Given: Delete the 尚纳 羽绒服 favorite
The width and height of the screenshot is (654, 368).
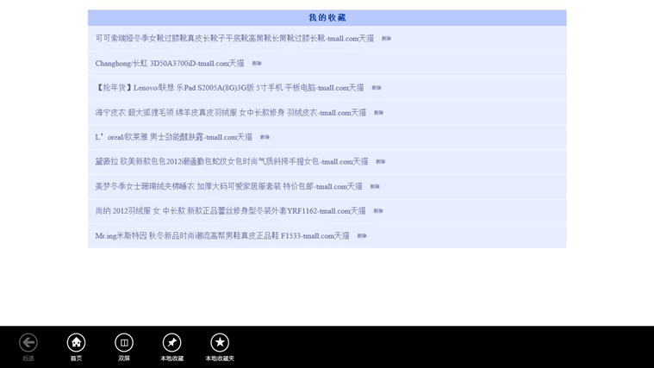Looking at the screenshot, I should pyautogui.click(x=378, y=210).
